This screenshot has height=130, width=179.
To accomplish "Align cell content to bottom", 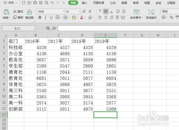I will click(x=111, y=12).
